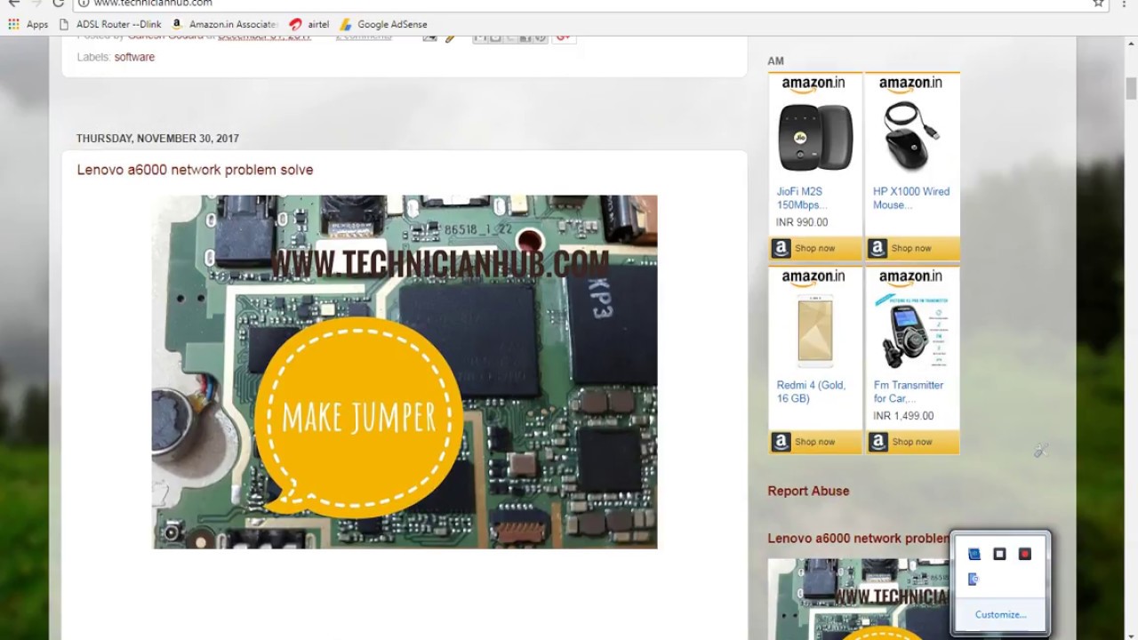1138x640 pixels.
Task: Click amazon.in logo above Redmi 4
Action: (813, 277)
